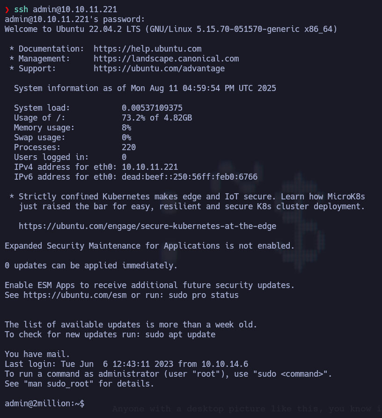The height and width of the screenshot is (418, 382).
Task: Click the Processes count 220
Action: click(x=129, y=147)
